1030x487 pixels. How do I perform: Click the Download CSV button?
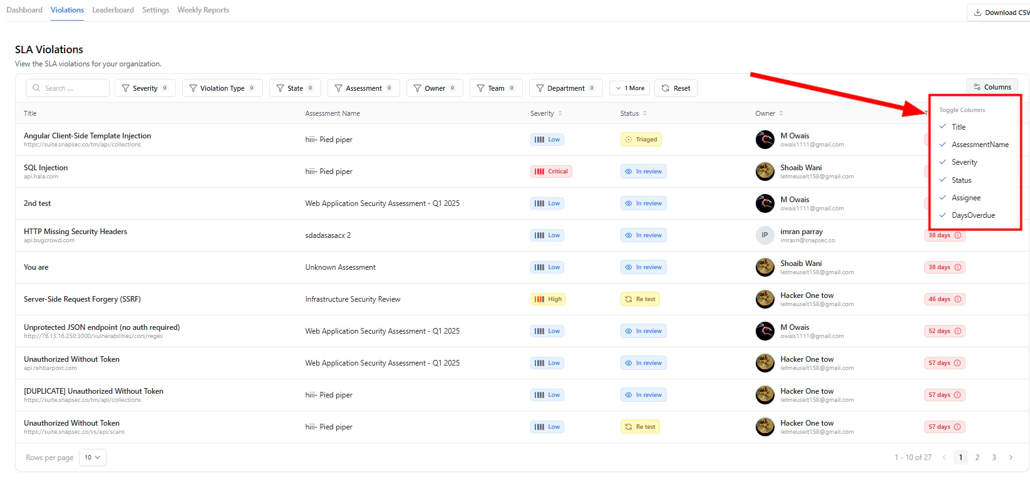[1000, 13]
